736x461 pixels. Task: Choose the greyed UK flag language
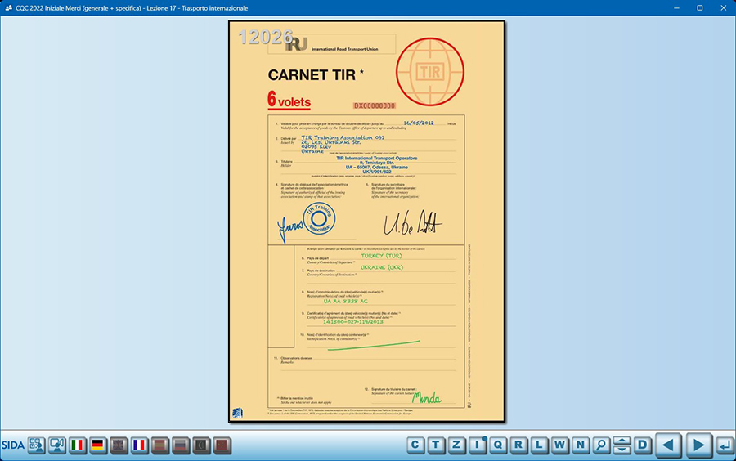(x=119, y=445)
